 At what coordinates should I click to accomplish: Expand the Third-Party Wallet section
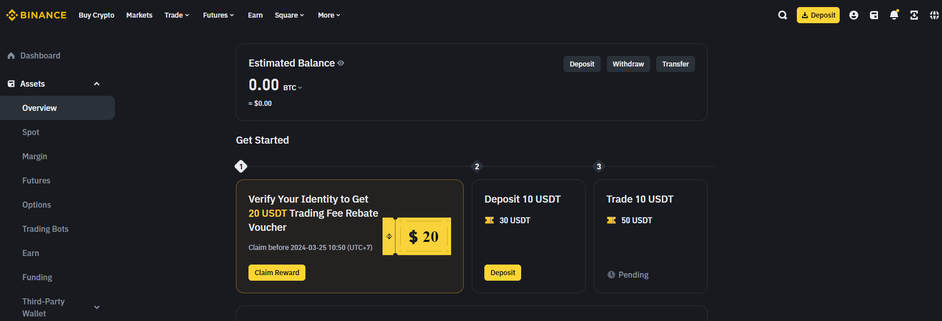[x=97, y=307]
